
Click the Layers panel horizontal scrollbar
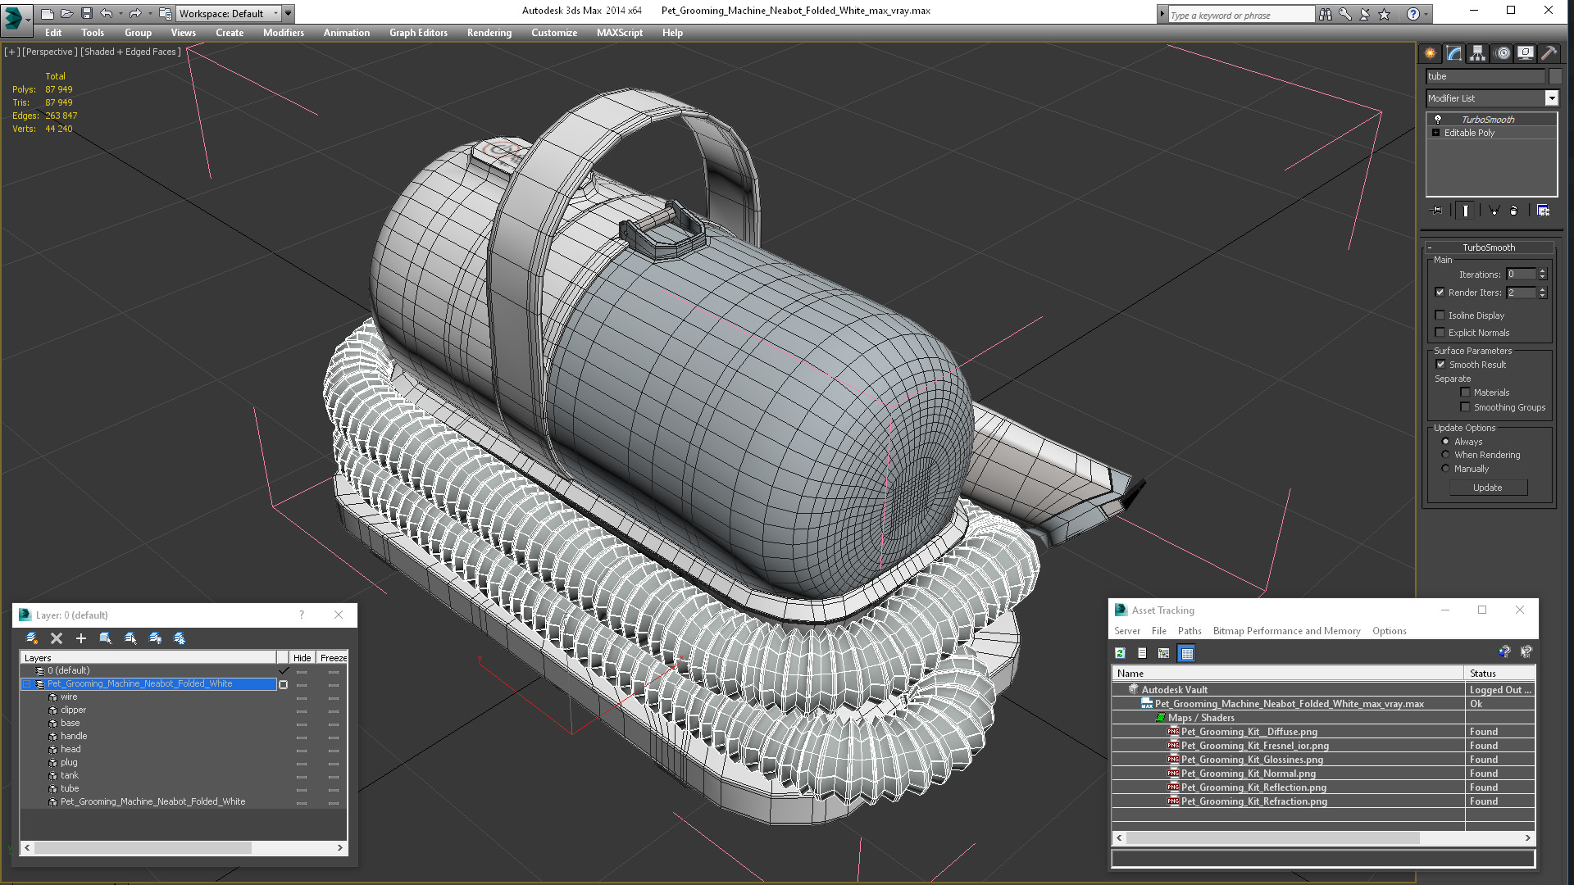(x=184, y=848)
